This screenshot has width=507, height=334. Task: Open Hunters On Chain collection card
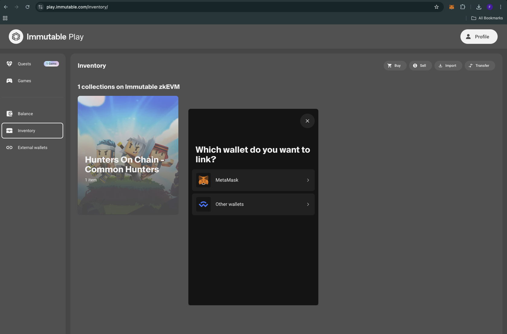(128, 155)
